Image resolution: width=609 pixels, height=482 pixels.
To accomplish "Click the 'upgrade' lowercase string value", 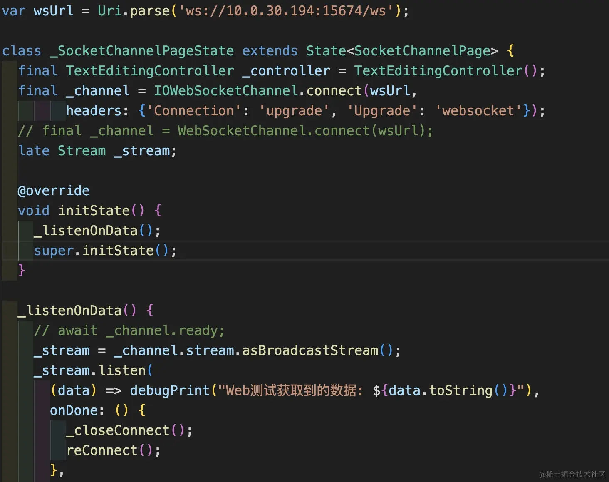I will pyautogui.click(x=294, y=111).
